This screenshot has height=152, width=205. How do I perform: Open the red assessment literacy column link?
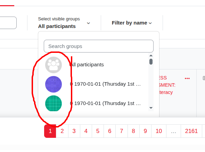pyautogui.click(x=166, y=85)
